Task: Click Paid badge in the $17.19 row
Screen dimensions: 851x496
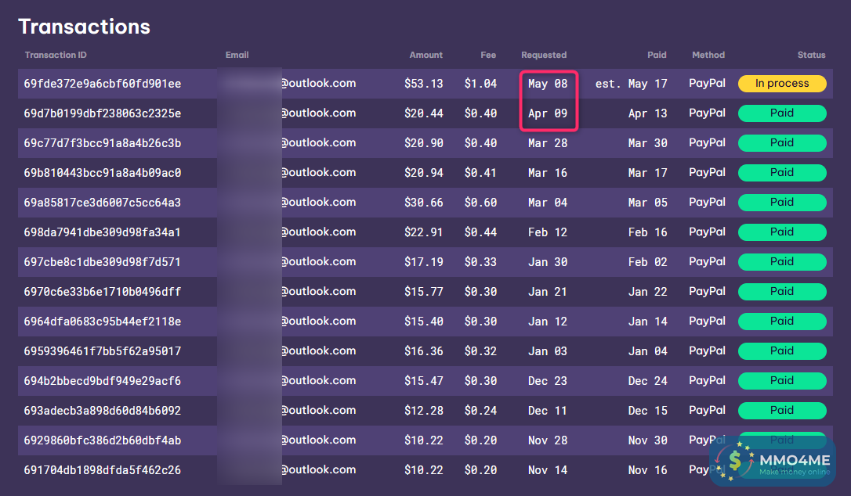Action: (782, 262)
